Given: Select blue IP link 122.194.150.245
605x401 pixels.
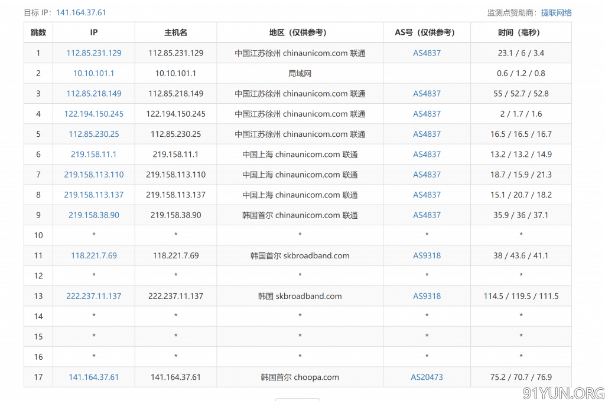Looking at the screenshot, I should [94, 114].
